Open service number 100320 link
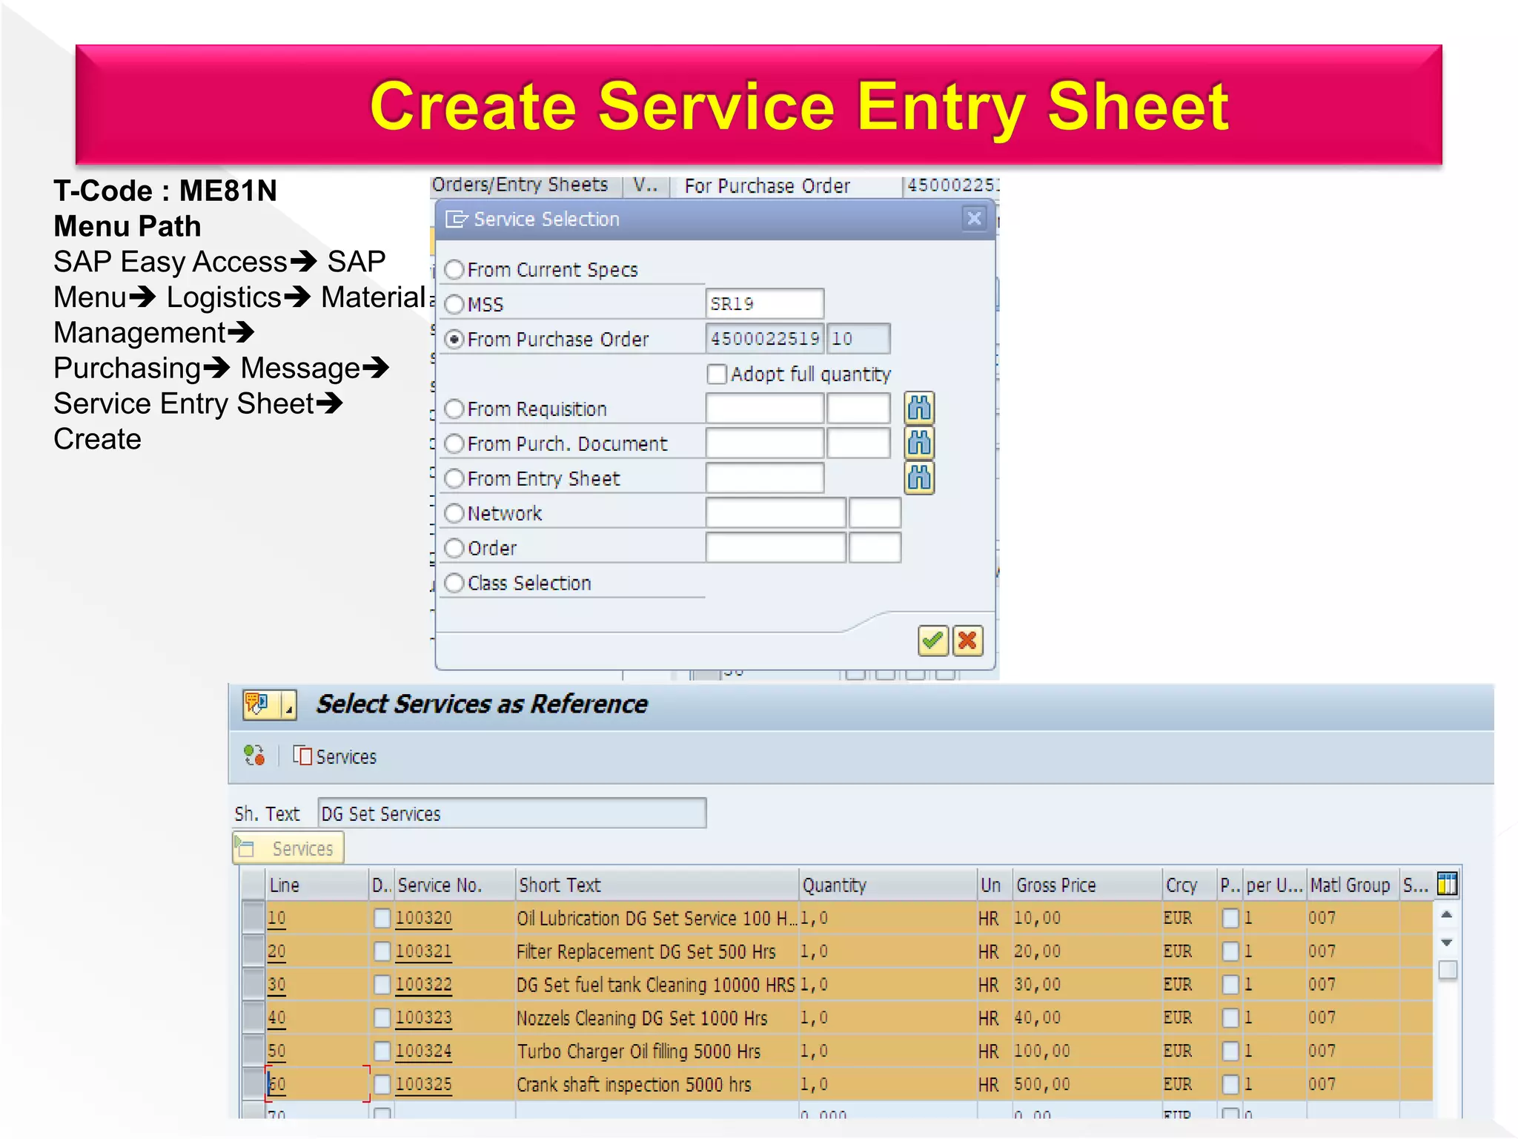 pyautogui.click(x=423, y=918)
